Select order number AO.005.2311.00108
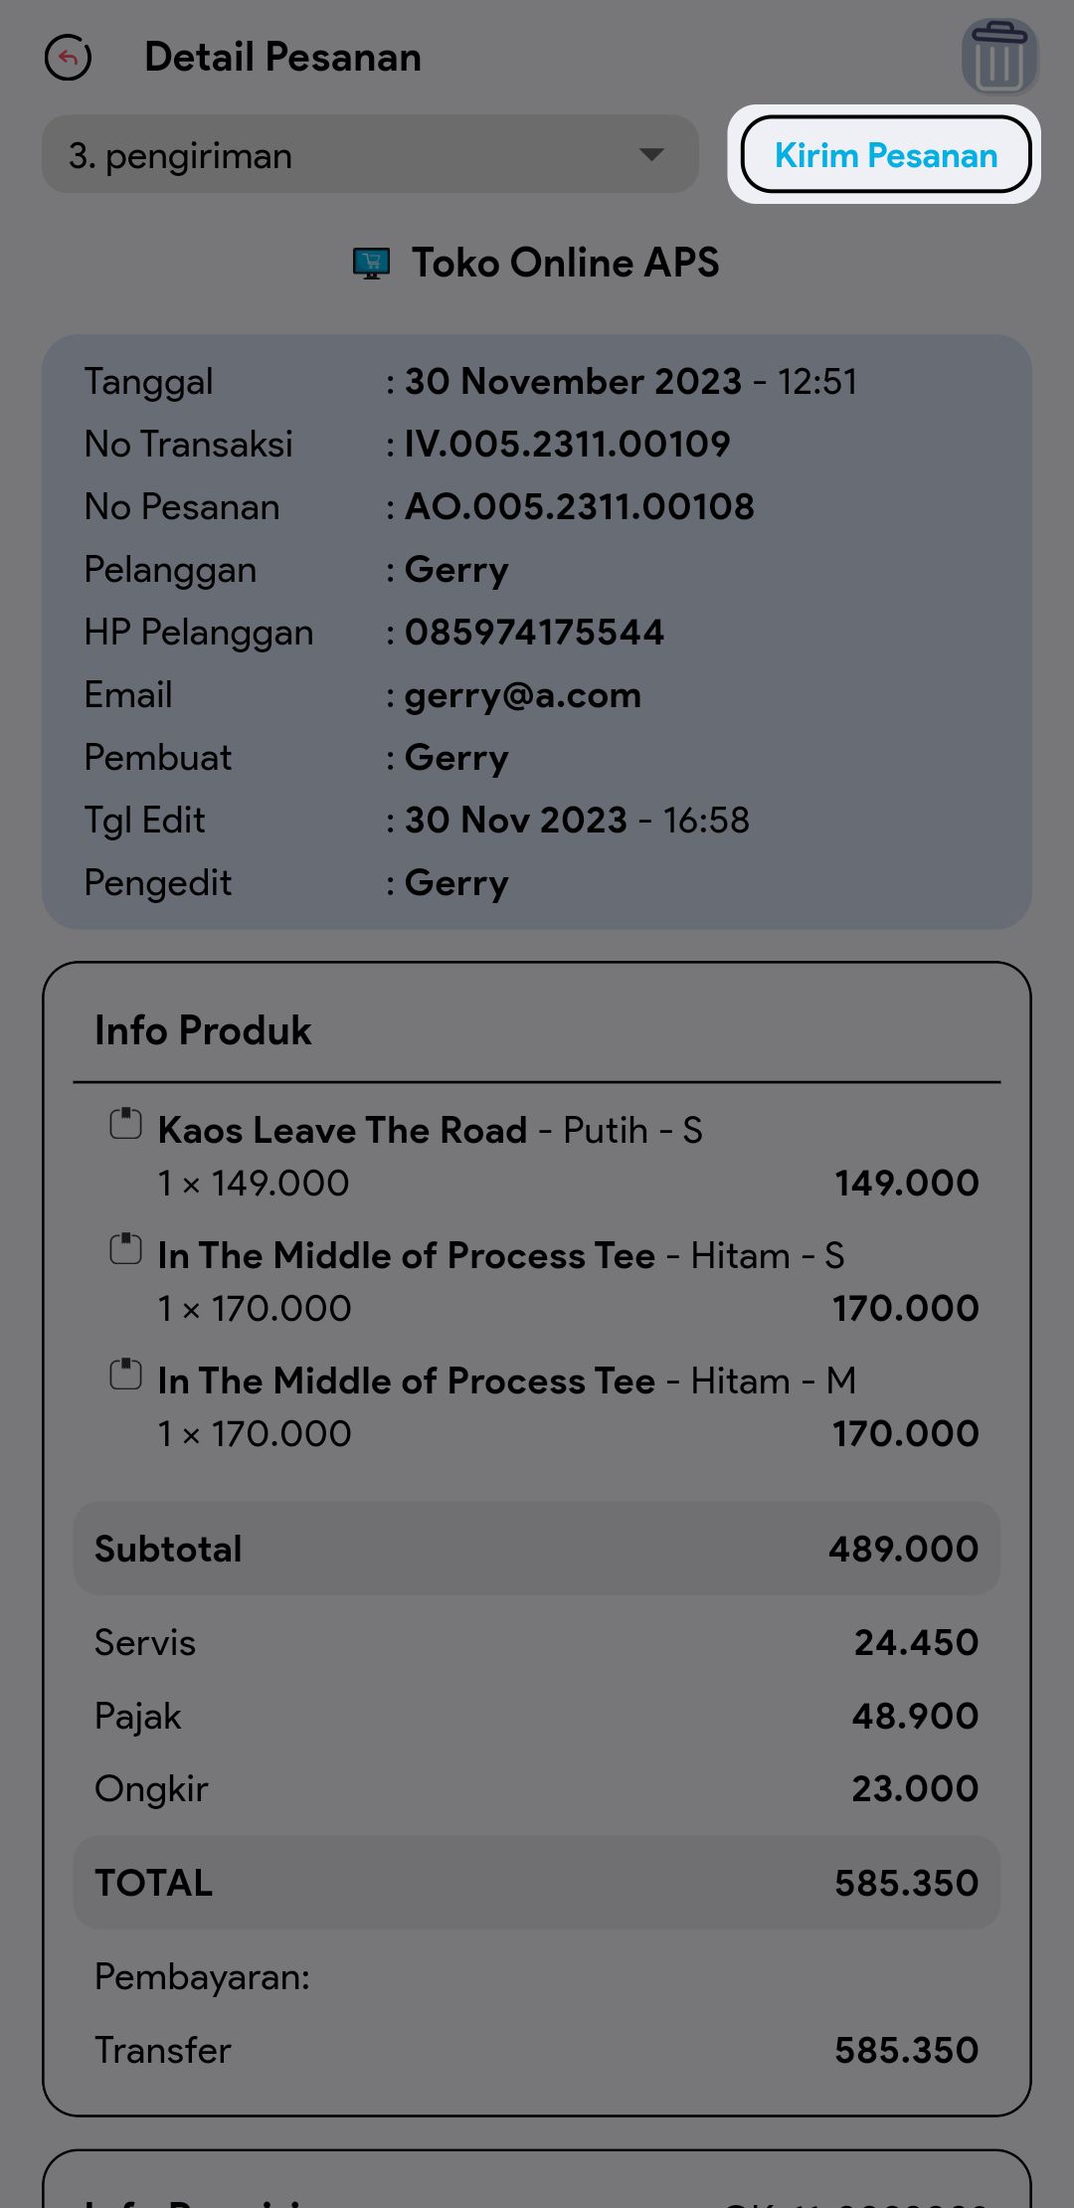This screenshot has height=2208, width=1074. [x=579, y=507]
